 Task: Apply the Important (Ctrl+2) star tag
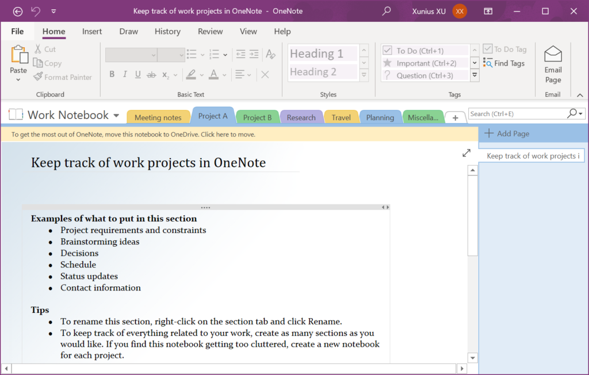pyautogui.click(x=425, y=63)
